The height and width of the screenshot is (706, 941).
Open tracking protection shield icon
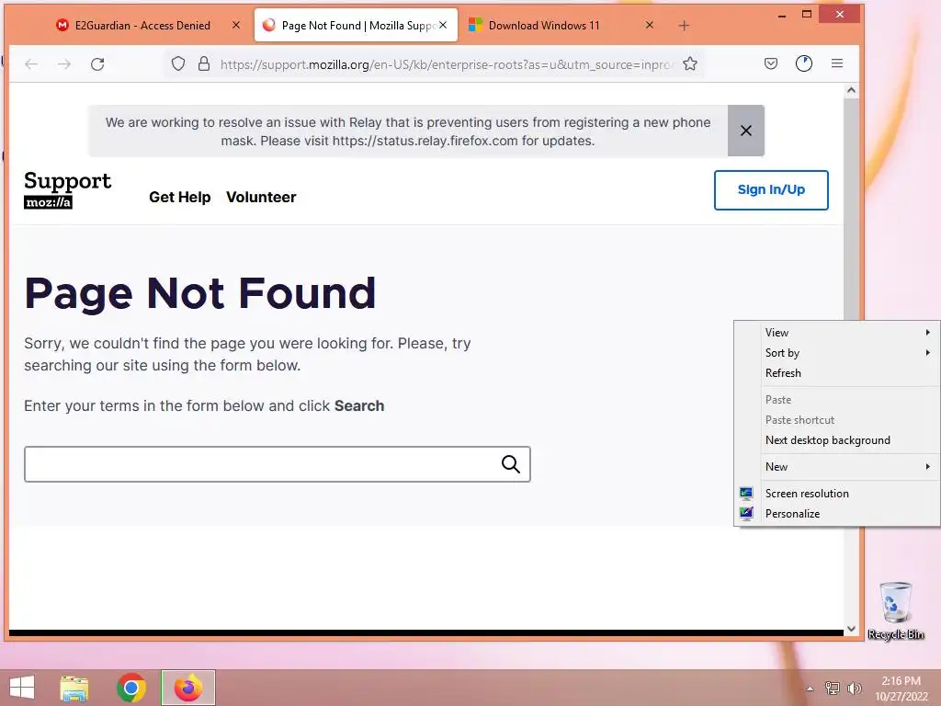coord(178,63)
